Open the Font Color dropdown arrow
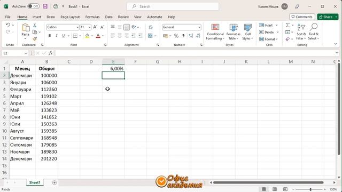The width and height of the screenshot is (342, 192). pyautogui.click(x=103, y=36)
